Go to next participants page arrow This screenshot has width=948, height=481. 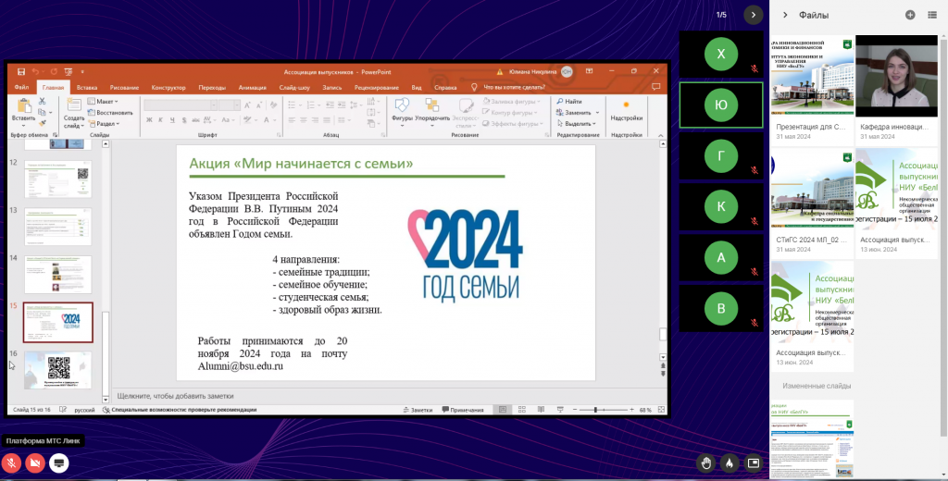tap(754, 15)
